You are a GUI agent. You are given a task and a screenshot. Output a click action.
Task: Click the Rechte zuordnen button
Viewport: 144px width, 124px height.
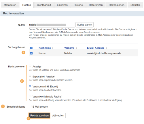tap(39, 116)
